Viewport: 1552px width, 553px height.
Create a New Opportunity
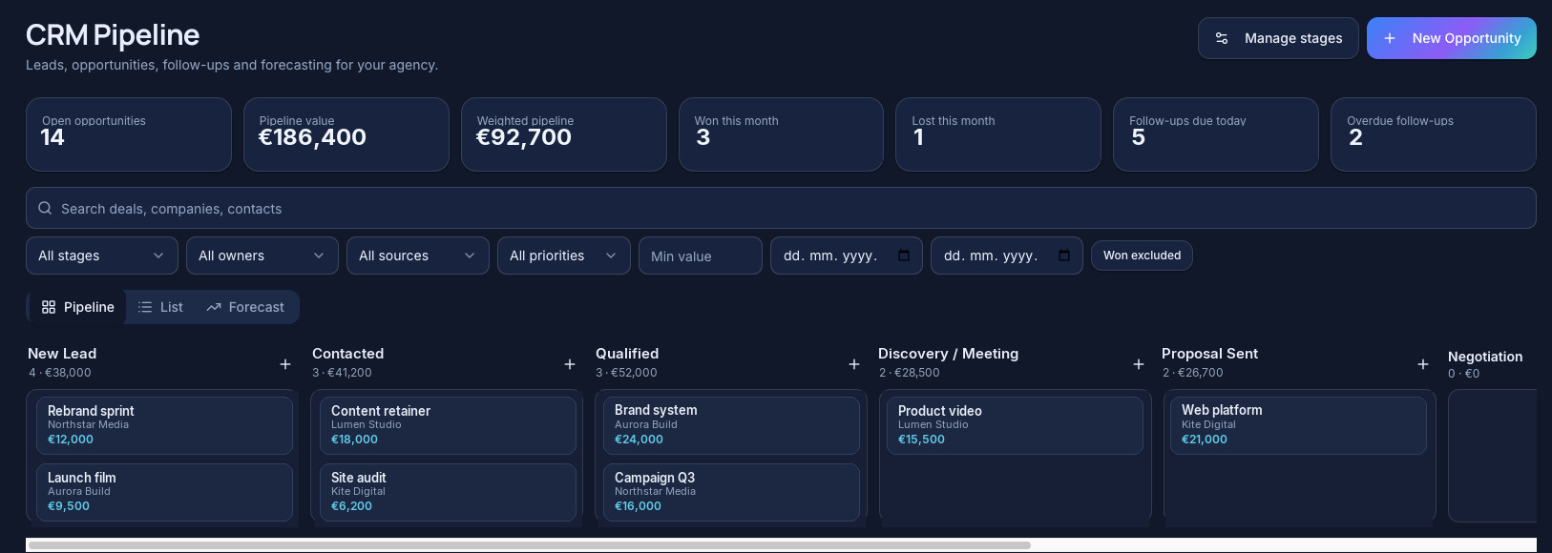click(1452, 38)
